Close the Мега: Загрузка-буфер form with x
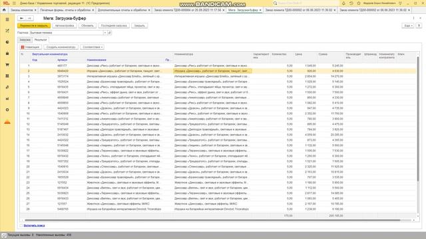The height and width of the screenshot is (239, 426). coord(420,18)
